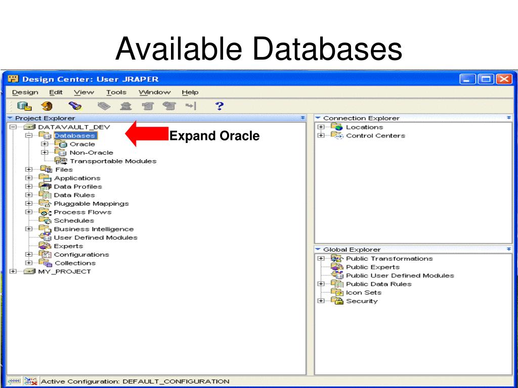
Task: Select the MY_PROJECT label
Action: click(x=64, y=271)
